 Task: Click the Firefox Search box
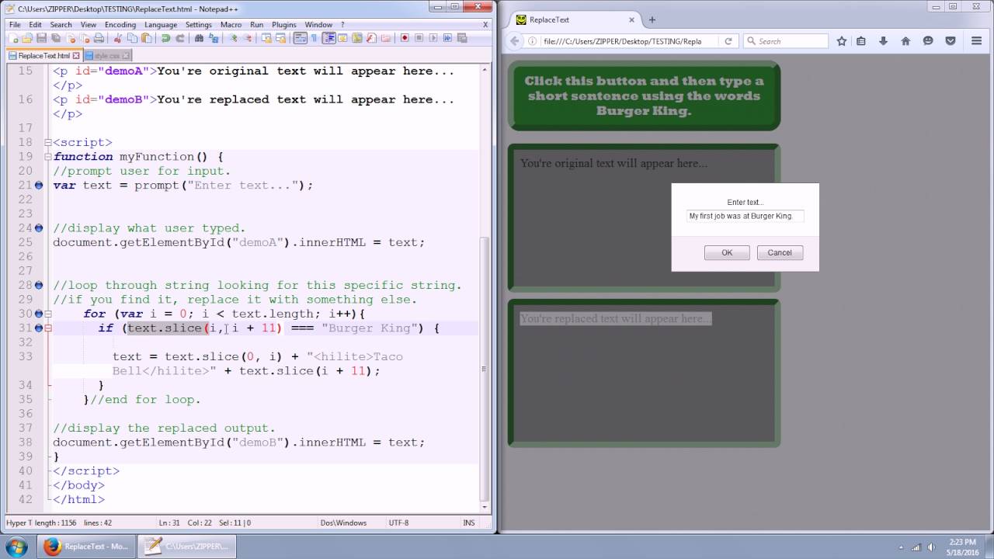(x=785, y=41)
